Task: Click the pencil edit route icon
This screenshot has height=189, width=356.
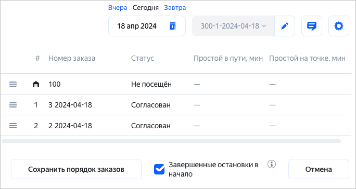Action: (x=285, y=26)
